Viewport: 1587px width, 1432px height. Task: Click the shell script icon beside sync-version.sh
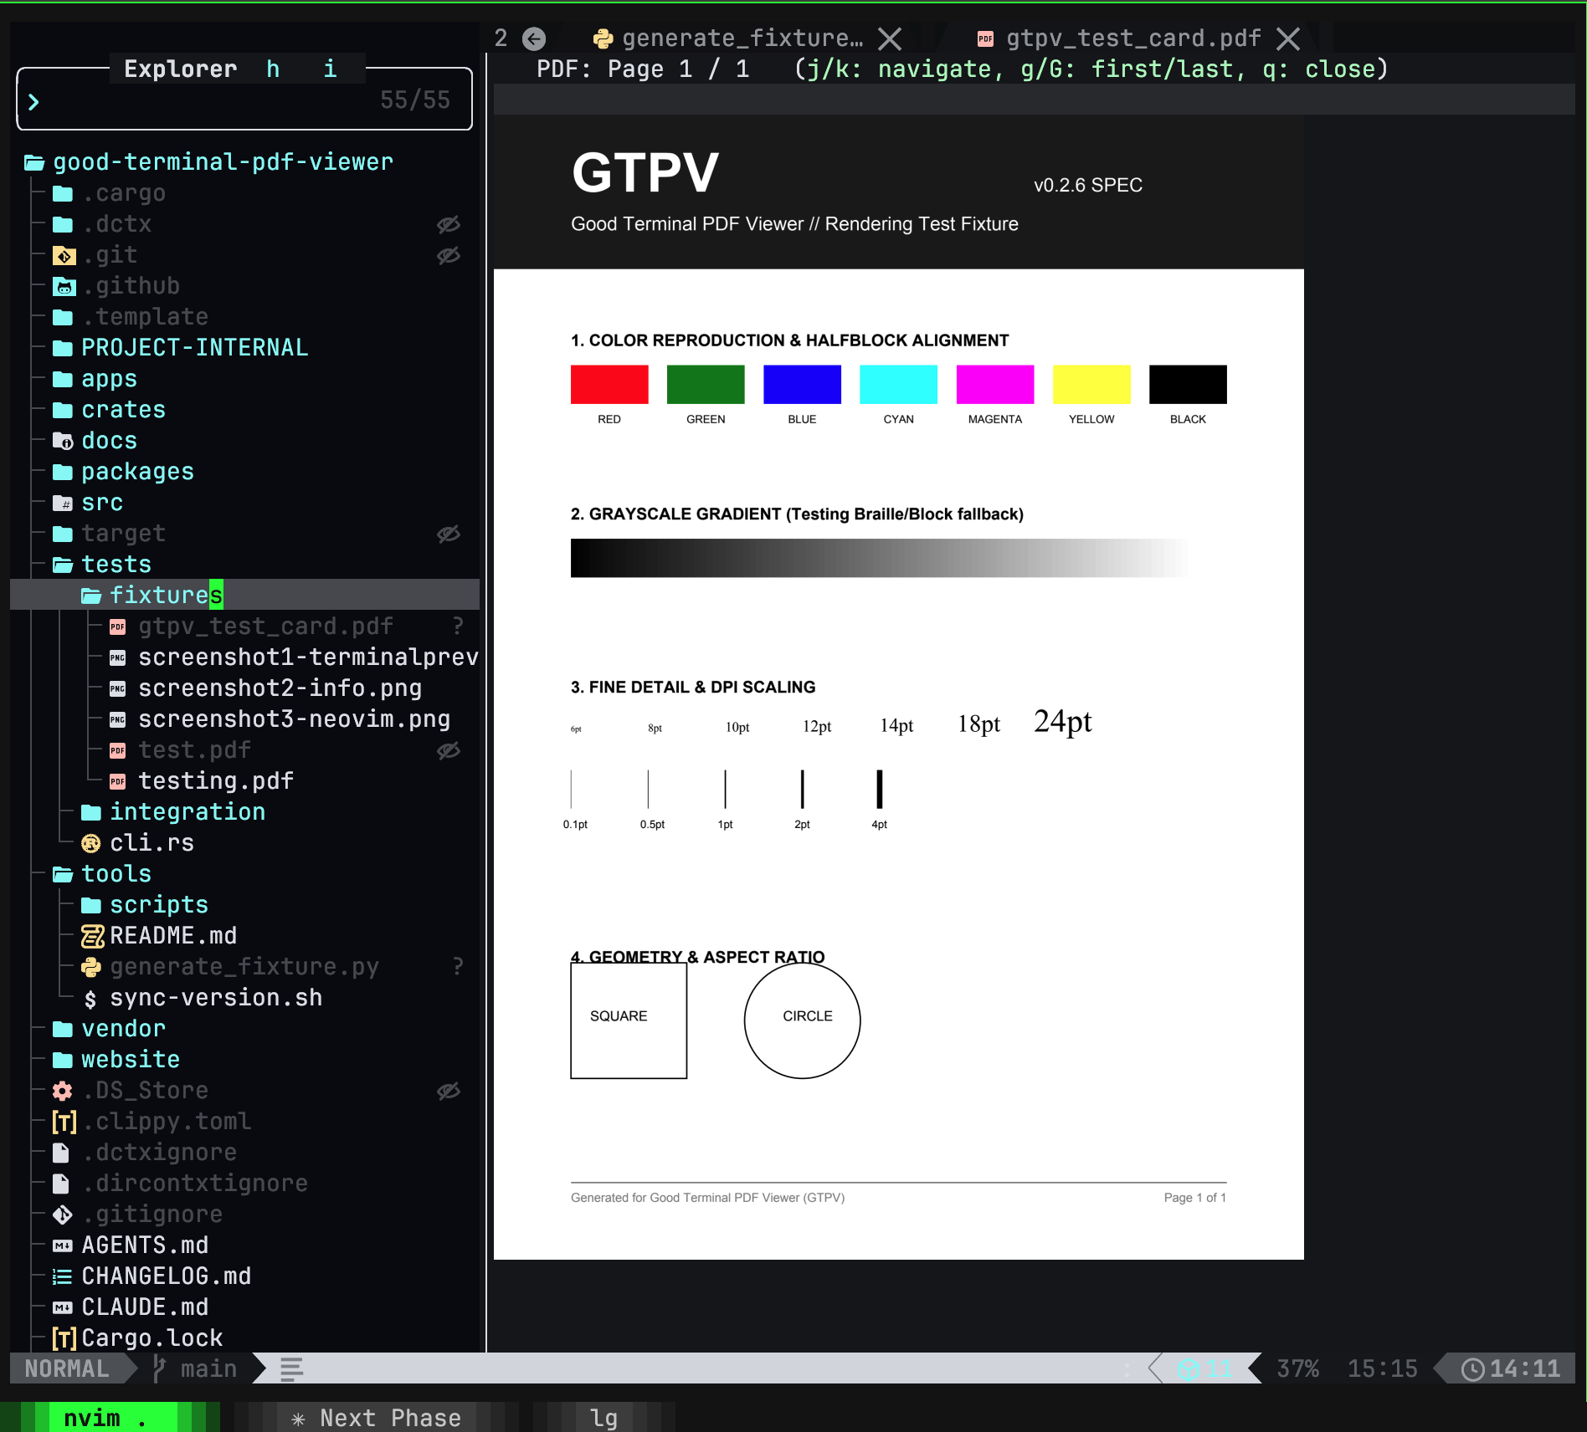point(92,997)
